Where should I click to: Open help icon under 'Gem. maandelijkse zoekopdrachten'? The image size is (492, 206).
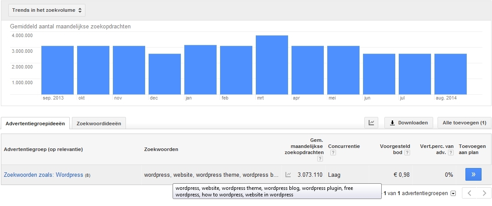tap(320, 159)
